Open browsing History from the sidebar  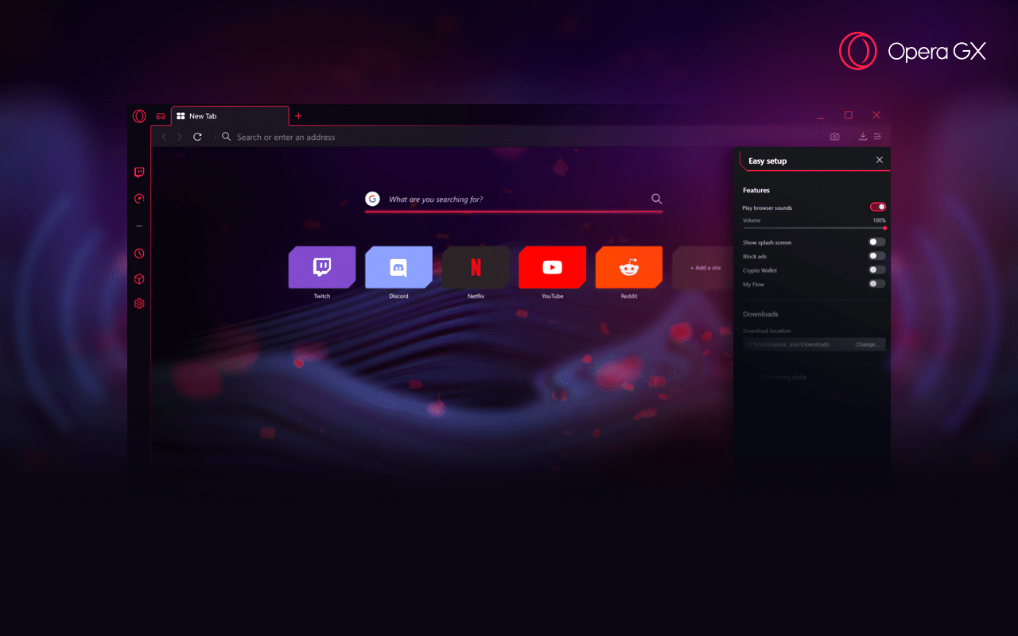139,253
